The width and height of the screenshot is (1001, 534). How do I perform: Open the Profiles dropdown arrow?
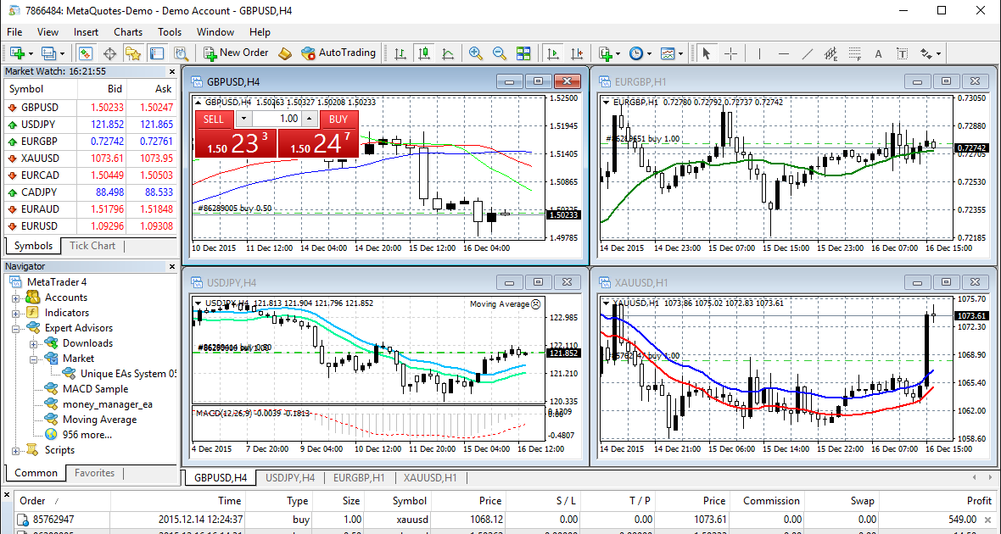point(62,53)
